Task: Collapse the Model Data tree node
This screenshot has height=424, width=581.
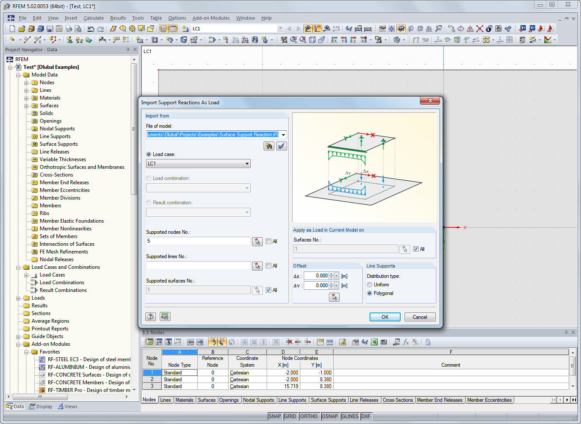Action: tap(18, 75)
